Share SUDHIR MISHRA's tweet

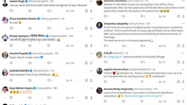click(91, 80)
